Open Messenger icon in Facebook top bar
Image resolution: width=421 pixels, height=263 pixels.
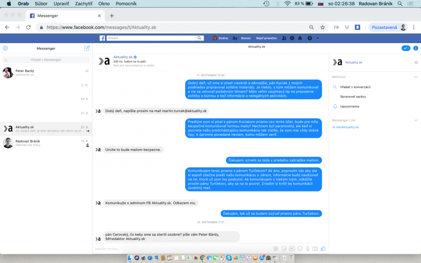point(292,38)
